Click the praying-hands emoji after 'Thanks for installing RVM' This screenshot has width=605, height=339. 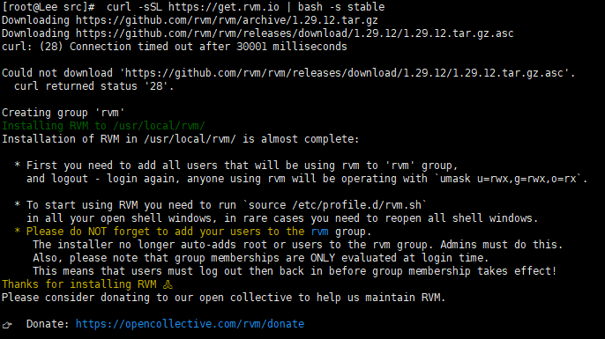click(168, 284)
